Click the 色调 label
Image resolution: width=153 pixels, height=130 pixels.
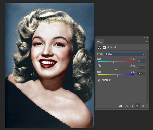(100, 54)
